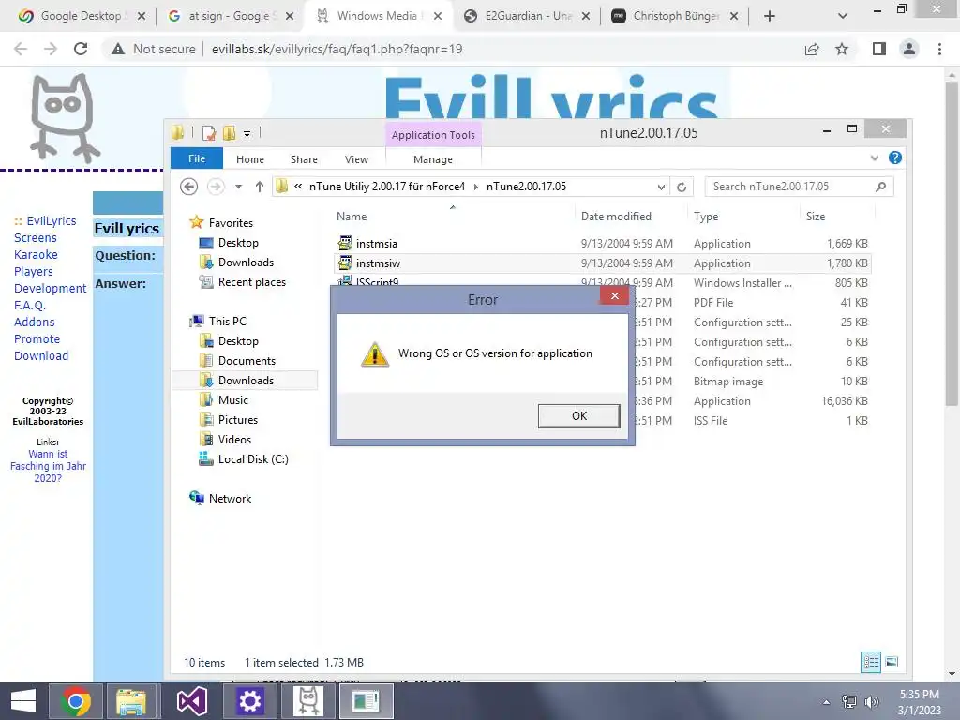Refresh the nTune2.00.17.05 folder view
This screenshot has height=720, width=960.
682,187
